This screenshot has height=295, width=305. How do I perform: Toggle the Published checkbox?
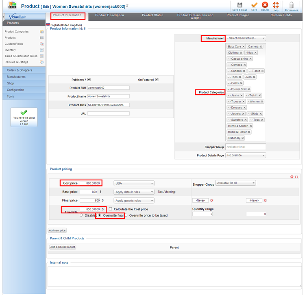tap(89, 80)
